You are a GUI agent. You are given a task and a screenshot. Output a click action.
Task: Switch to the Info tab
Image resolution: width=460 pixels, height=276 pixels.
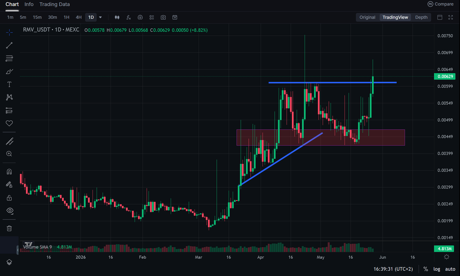[29, 4]
